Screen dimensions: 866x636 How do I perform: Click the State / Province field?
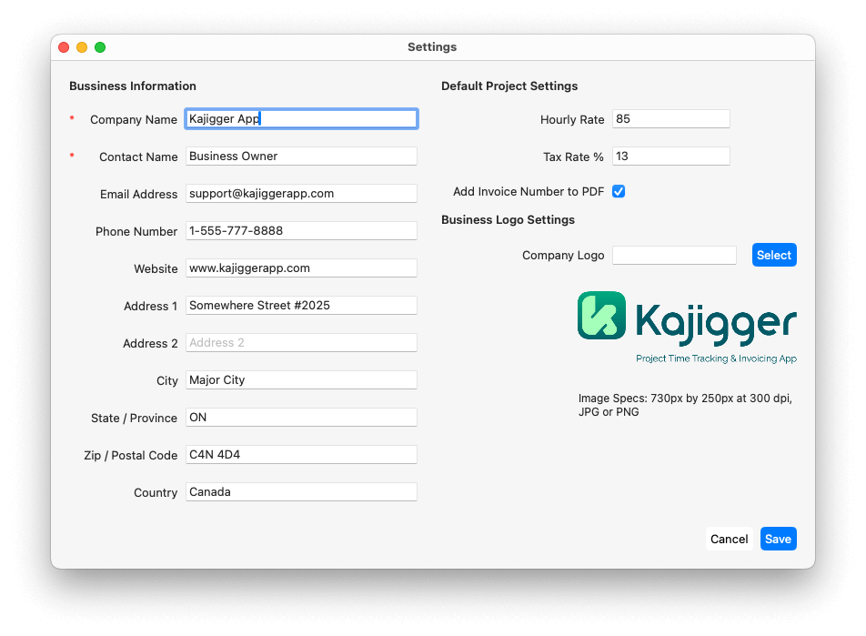[301, 418]
